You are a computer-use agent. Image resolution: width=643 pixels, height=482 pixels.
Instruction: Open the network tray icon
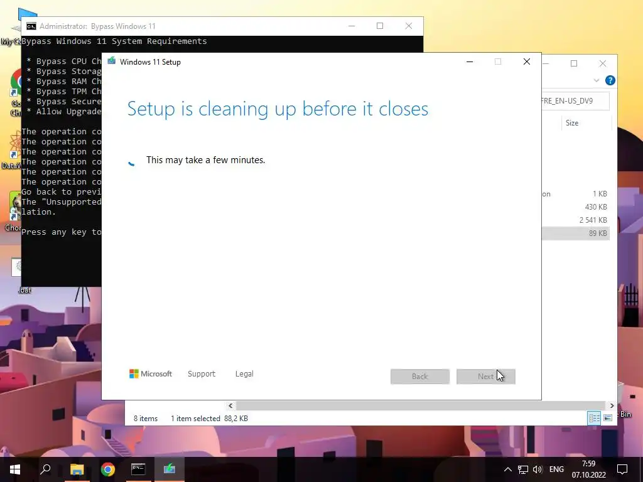[x=523, y=469]
